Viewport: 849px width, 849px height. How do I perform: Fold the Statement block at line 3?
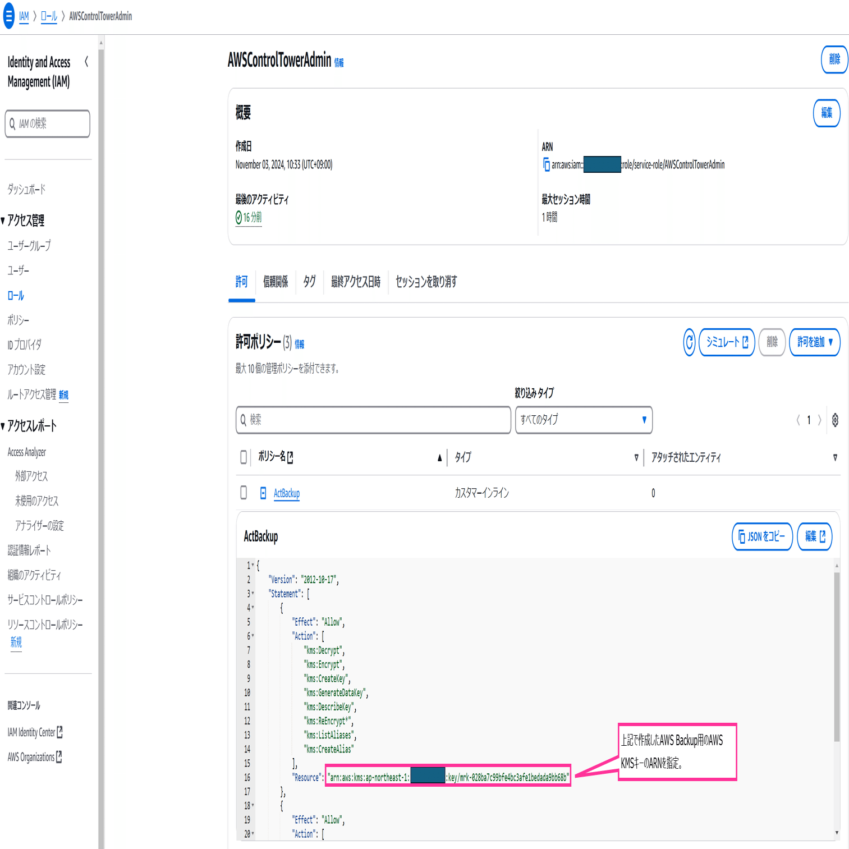pos(253,594)
